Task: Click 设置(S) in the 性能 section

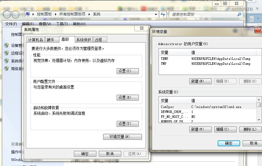Action: (128, 71)
